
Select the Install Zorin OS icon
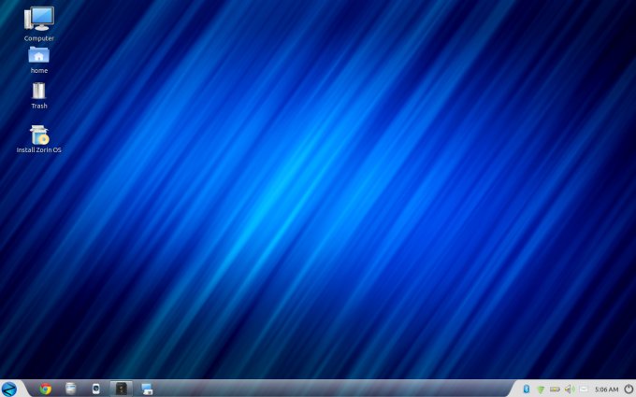click(39, 135)
